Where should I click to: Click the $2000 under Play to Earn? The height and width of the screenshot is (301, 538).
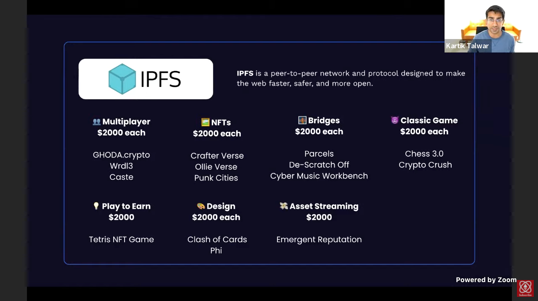coord(121,217)
